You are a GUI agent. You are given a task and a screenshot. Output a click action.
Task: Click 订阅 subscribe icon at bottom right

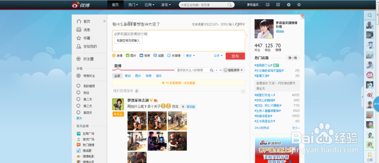pos(370,157)
